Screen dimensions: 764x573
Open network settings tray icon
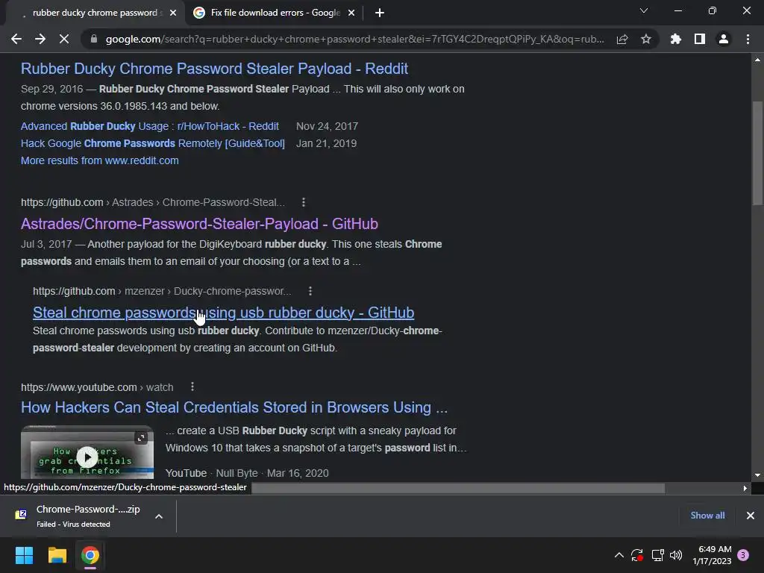tap(657, 555)
